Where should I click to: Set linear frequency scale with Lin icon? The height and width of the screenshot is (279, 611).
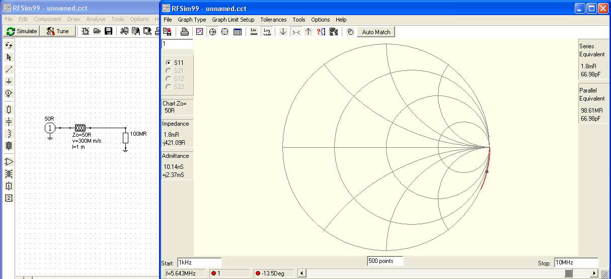254,32
